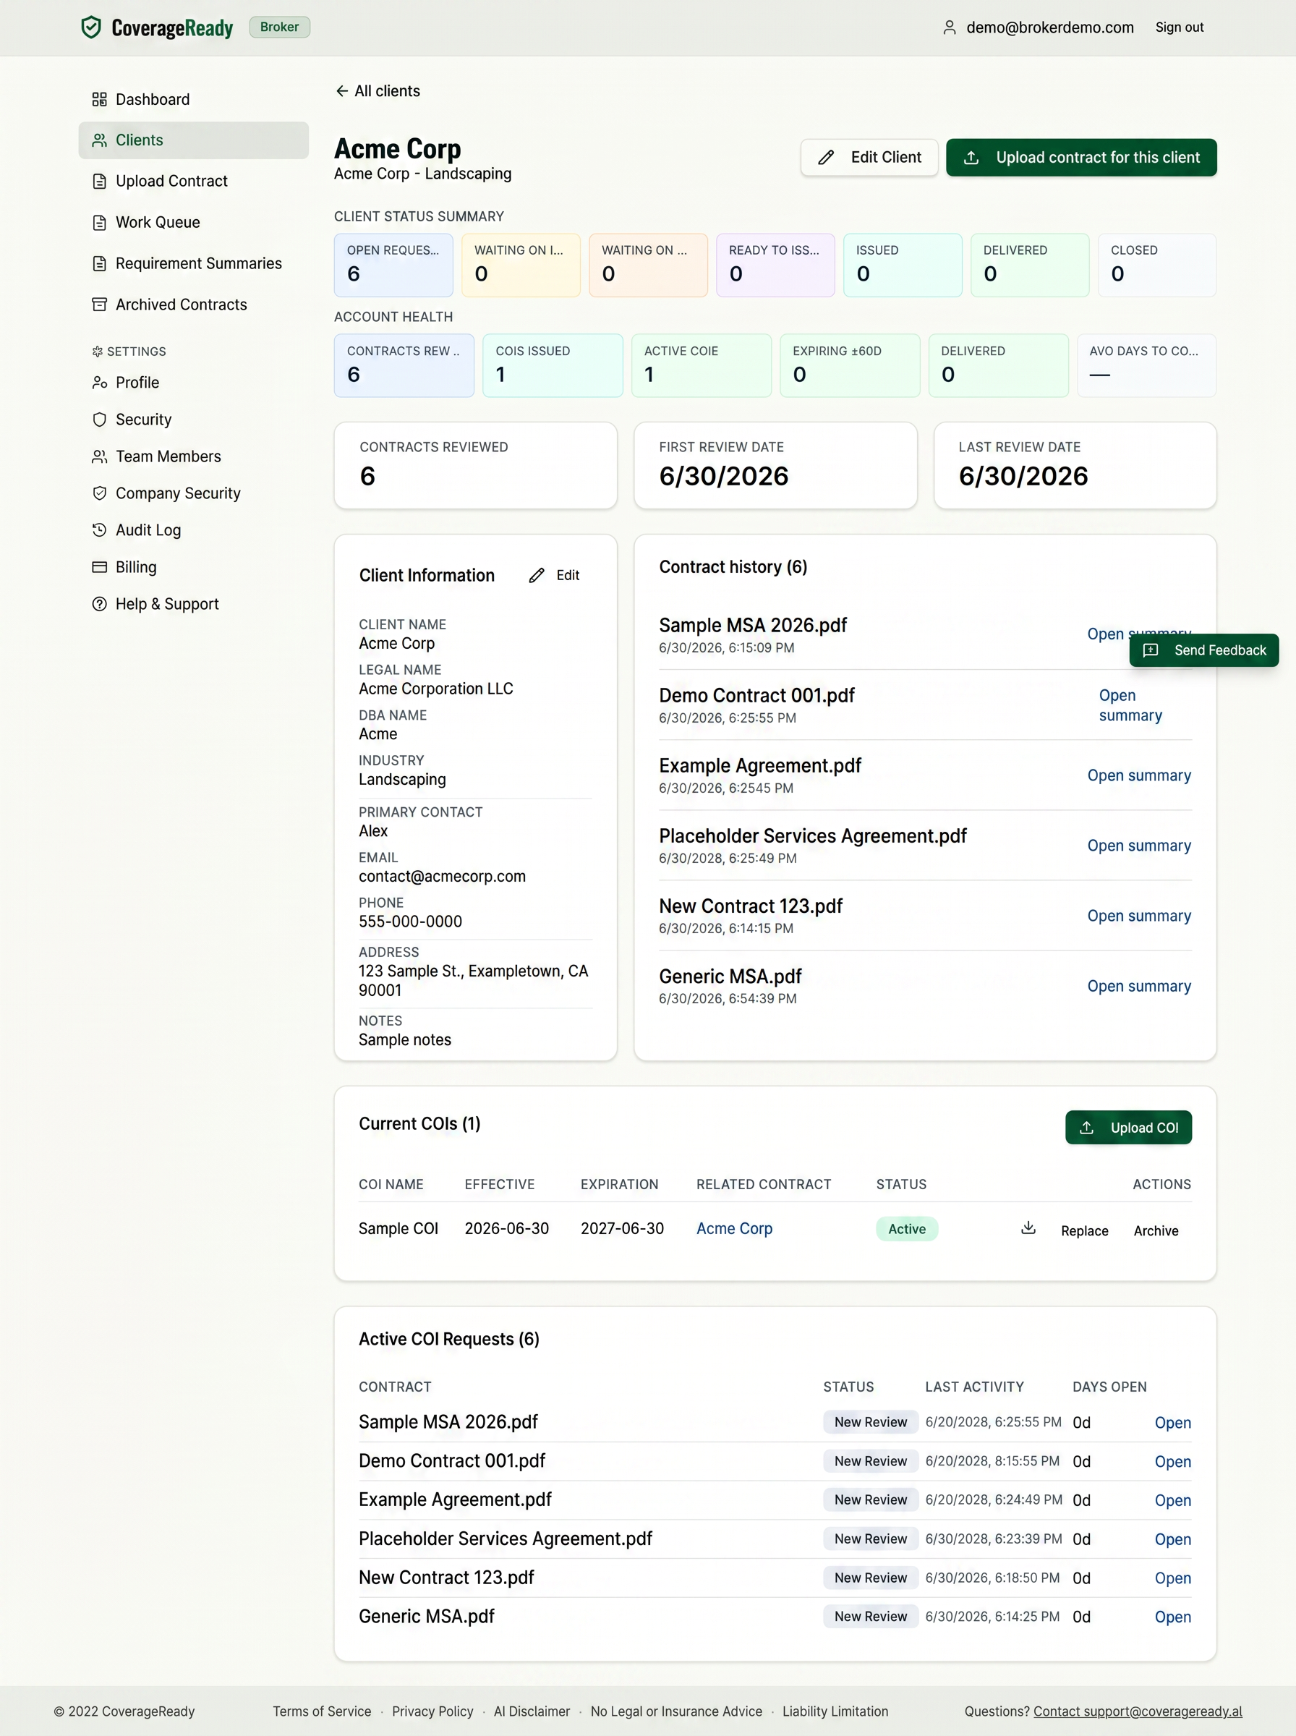Screen dimensions: 1296x1736
Task: Click the pencil icon in Edit Client button
Action: point(825,158)
